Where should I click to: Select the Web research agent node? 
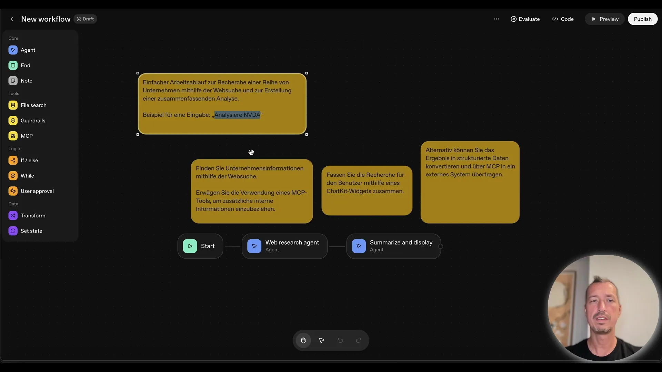click(284, 246)
